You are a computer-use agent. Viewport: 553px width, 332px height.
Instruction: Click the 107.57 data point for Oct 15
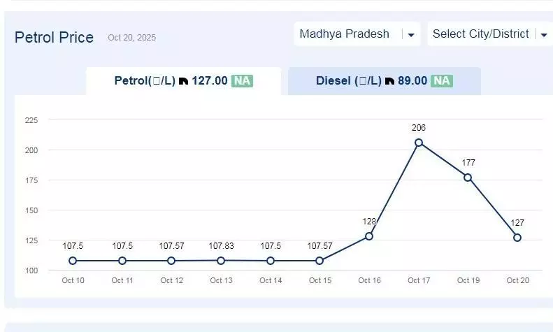(x=319, y=261)
